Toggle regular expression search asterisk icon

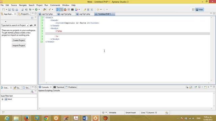tap(35, 26)
